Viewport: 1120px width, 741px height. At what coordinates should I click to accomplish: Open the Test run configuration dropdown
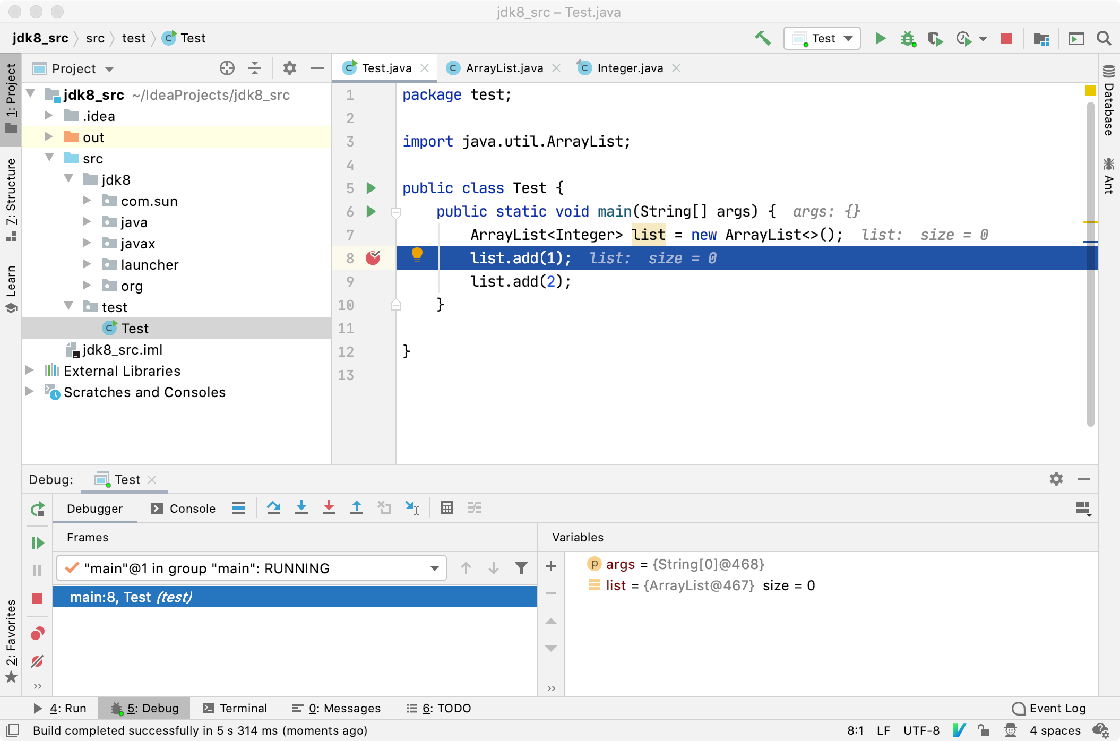coord(822,38)
